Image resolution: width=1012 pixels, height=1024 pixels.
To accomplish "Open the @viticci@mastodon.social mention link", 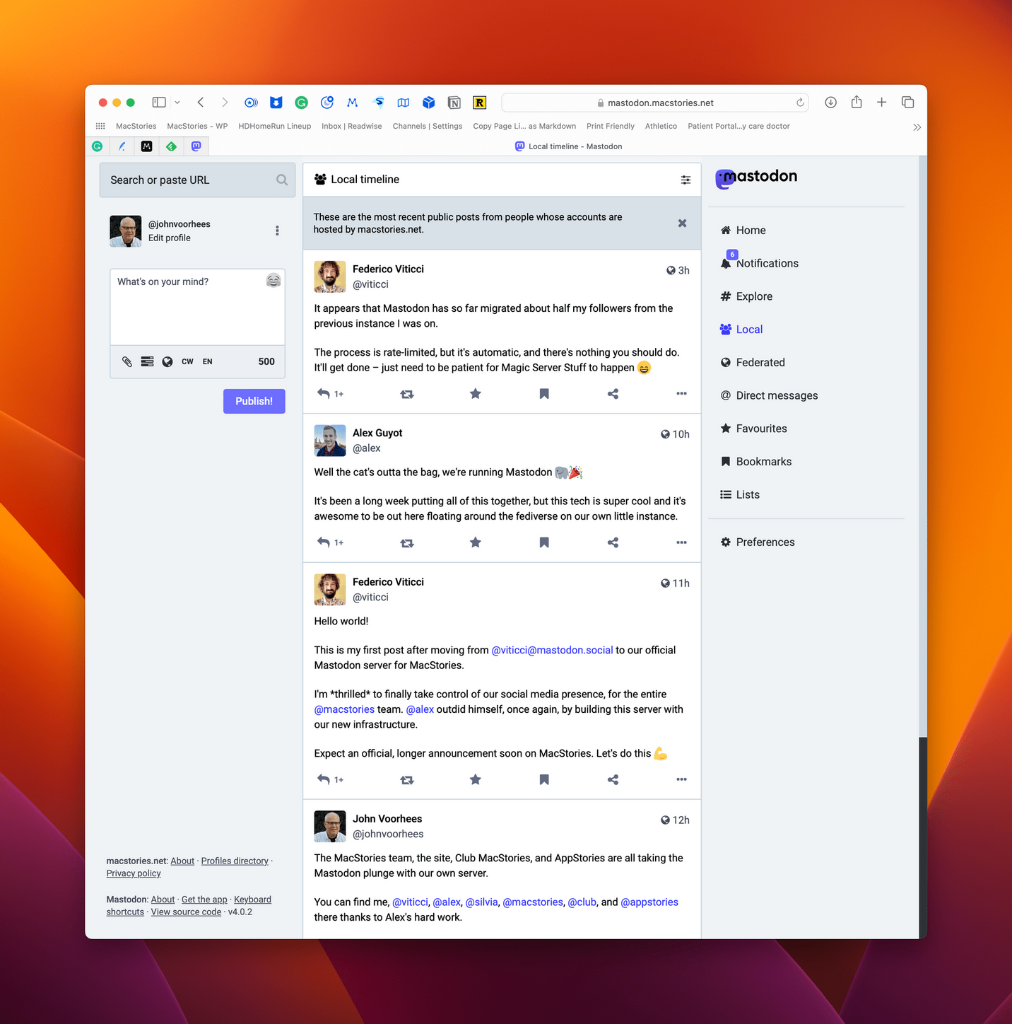I will click(x=552, y=650).
